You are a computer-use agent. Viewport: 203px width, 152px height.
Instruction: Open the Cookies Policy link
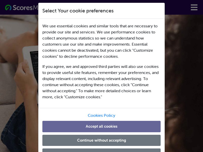click(101, 116)
